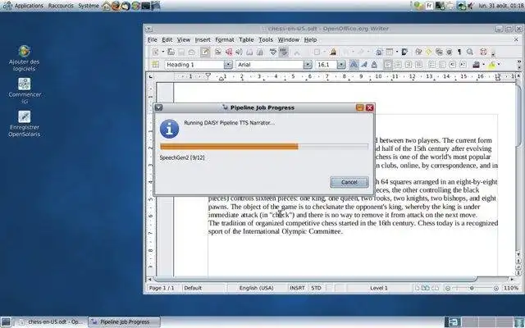Toggle Edit File mode icon

pyautogui.click(x=205, y=52)
